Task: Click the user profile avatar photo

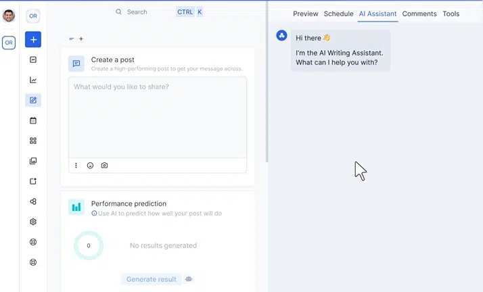Action: (9, 16)
